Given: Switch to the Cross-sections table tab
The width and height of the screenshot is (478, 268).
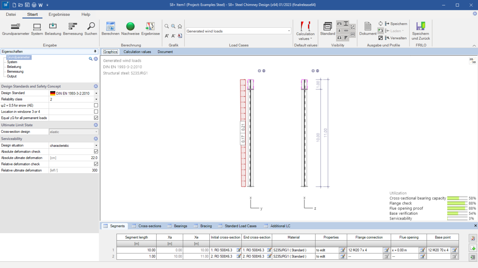Looking at the screenshot, I should [150, 226].
